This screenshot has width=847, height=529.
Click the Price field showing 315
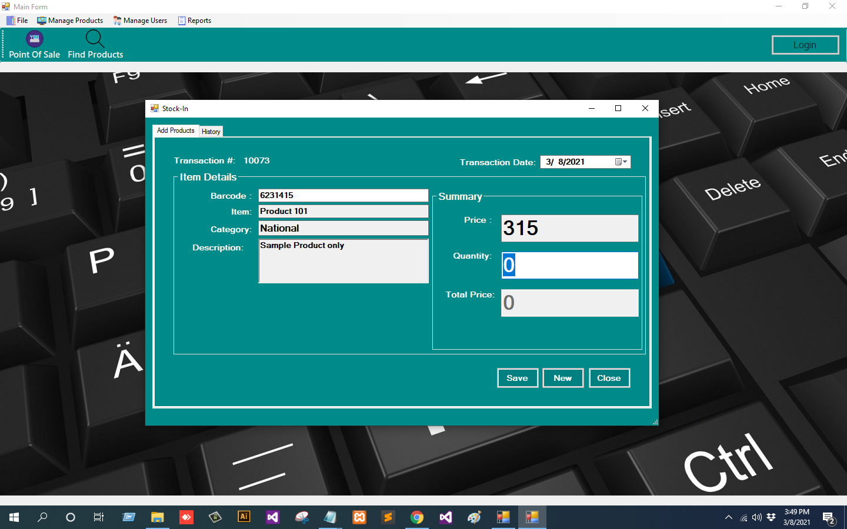point(569,228)
